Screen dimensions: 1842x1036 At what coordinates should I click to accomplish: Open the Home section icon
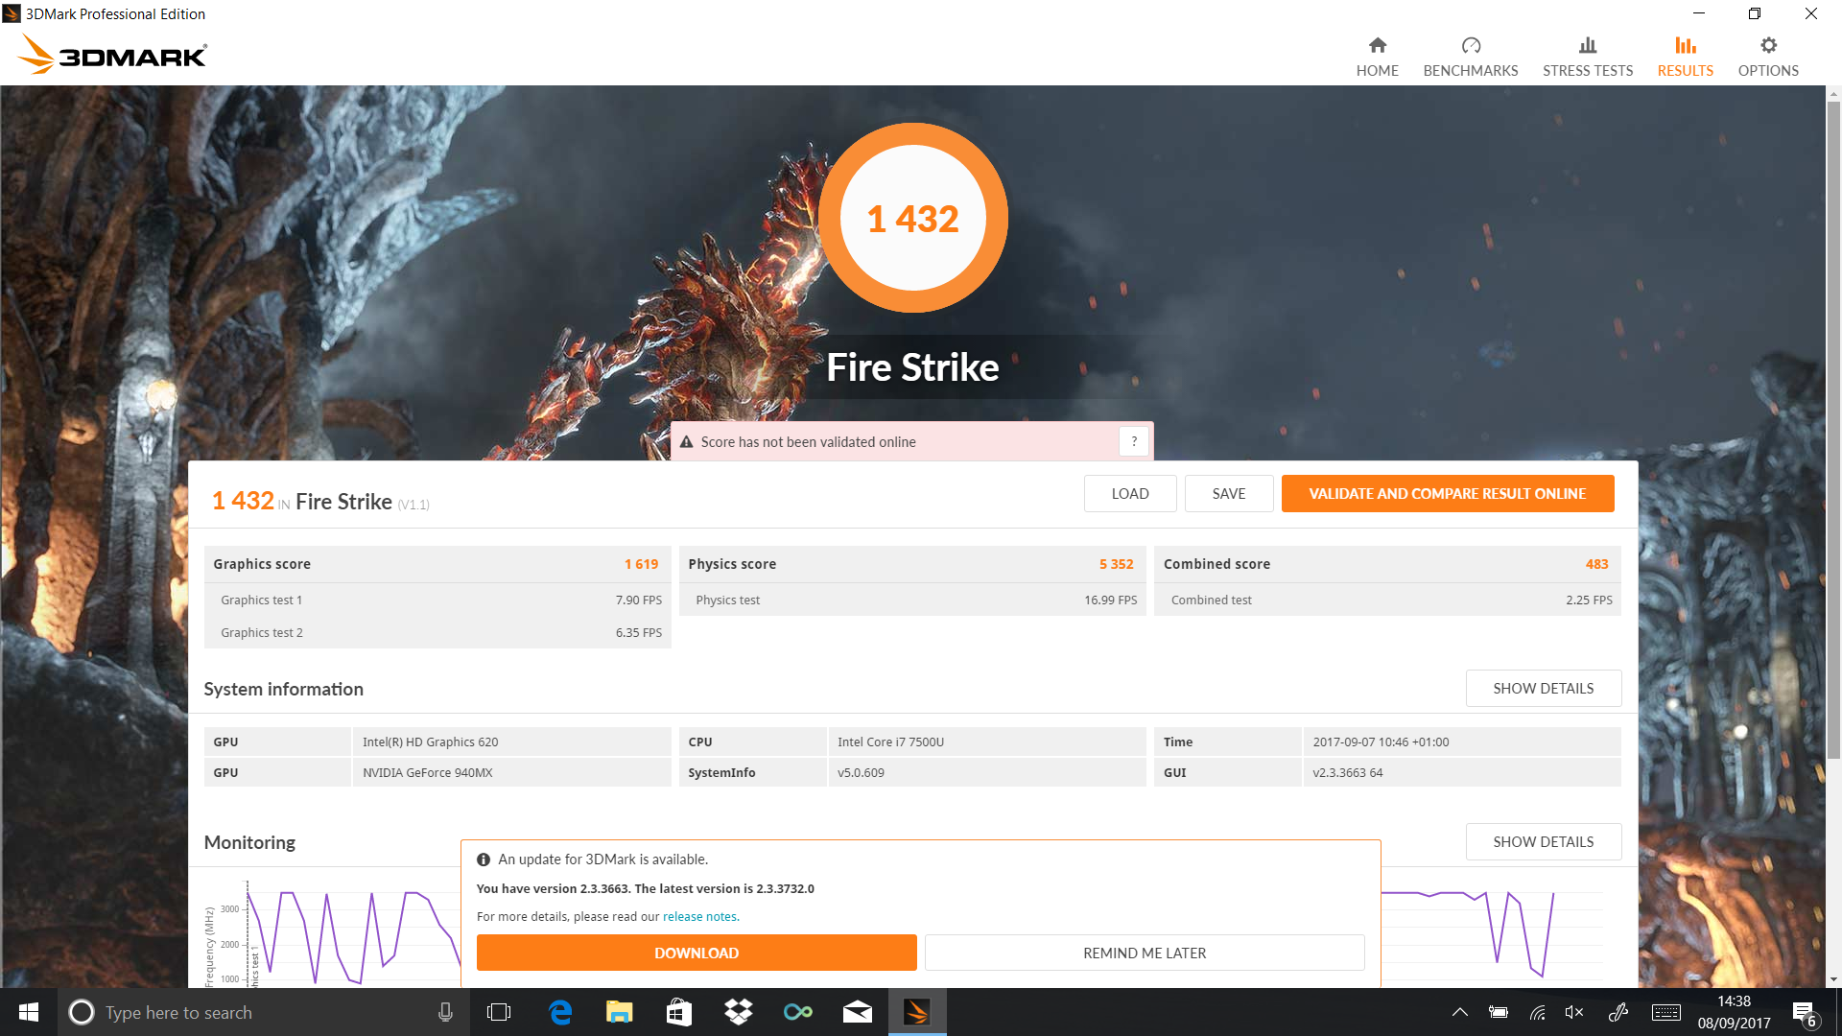pos(1377,46)
